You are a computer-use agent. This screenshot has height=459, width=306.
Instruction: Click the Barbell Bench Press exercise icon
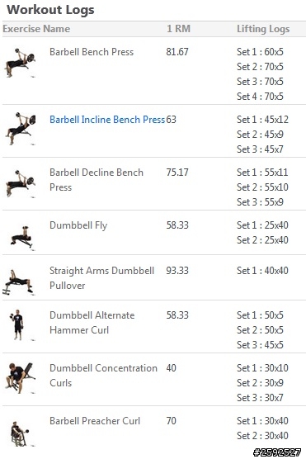[x=20, y=63]
